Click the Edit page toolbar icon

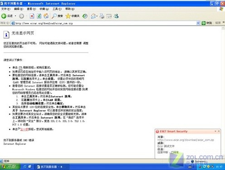coord(109,16)
